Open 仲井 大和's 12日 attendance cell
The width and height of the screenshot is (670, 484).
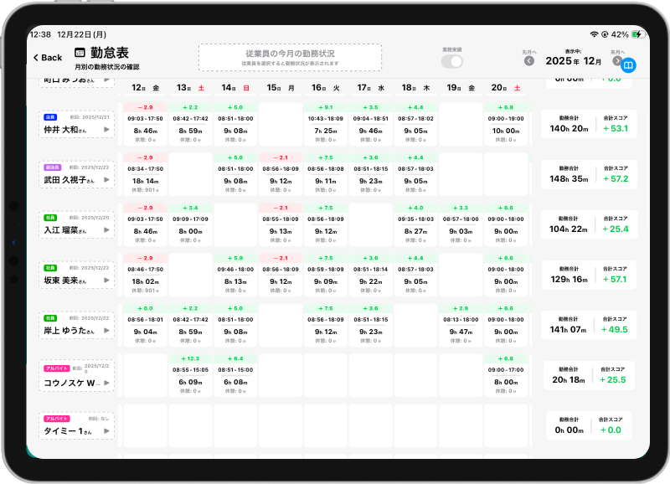pyautogui.click(x=145, y=125)
